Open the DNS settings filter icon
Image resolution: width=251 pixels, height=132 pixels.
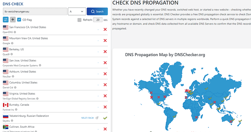(x=5, y=20)
